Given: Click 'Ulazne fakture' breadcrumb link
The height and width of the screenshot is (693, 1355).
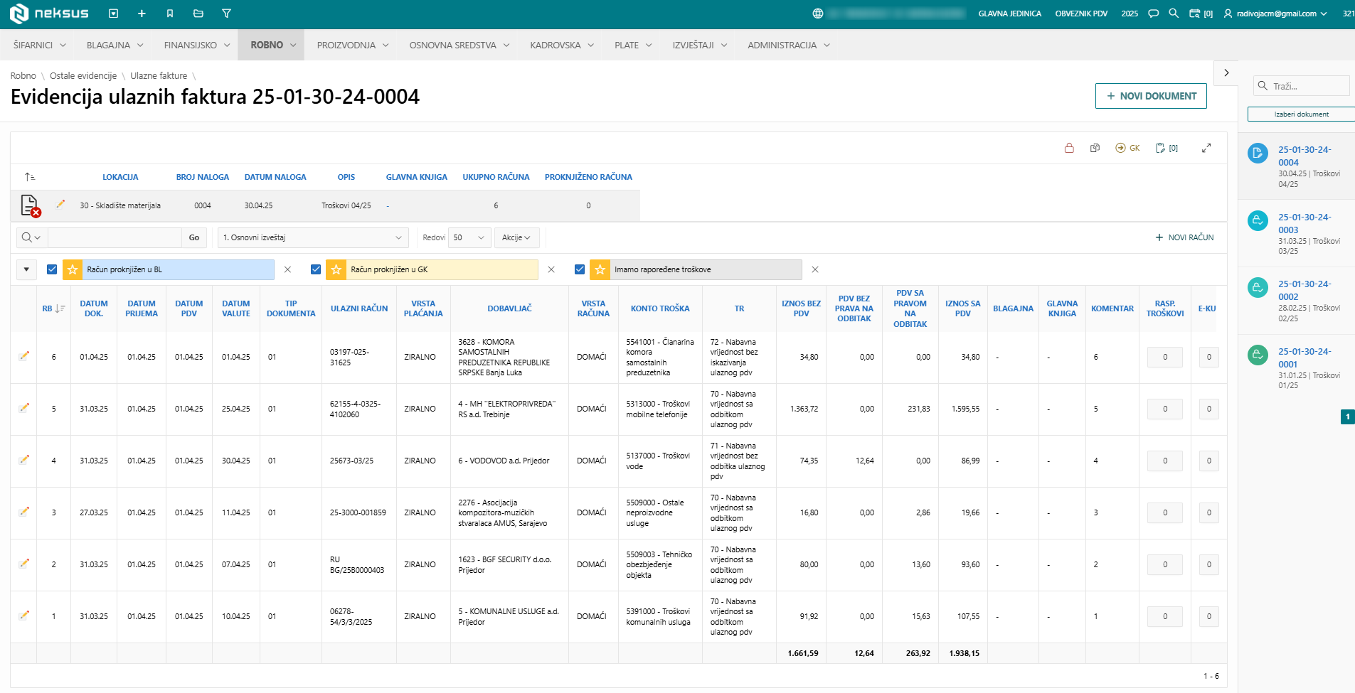Looking at the screenshot, I should [159, 75].
